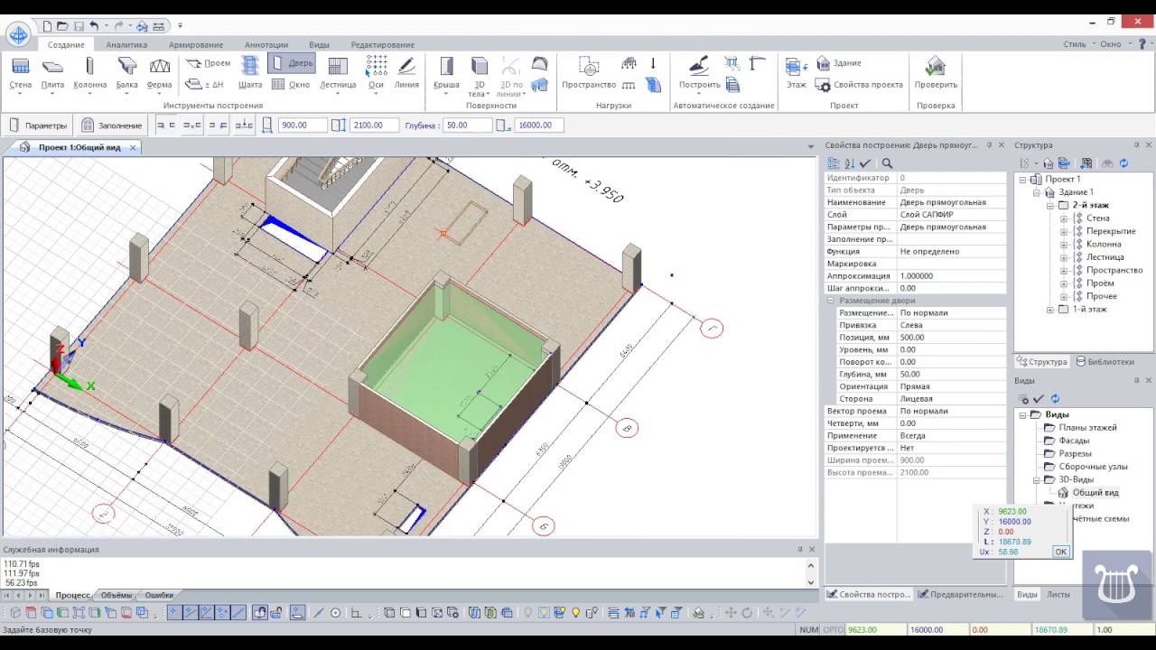The image size is (1156, 650).
Task: Collapse the 3D-Виды folder node
Action: 1037,480
